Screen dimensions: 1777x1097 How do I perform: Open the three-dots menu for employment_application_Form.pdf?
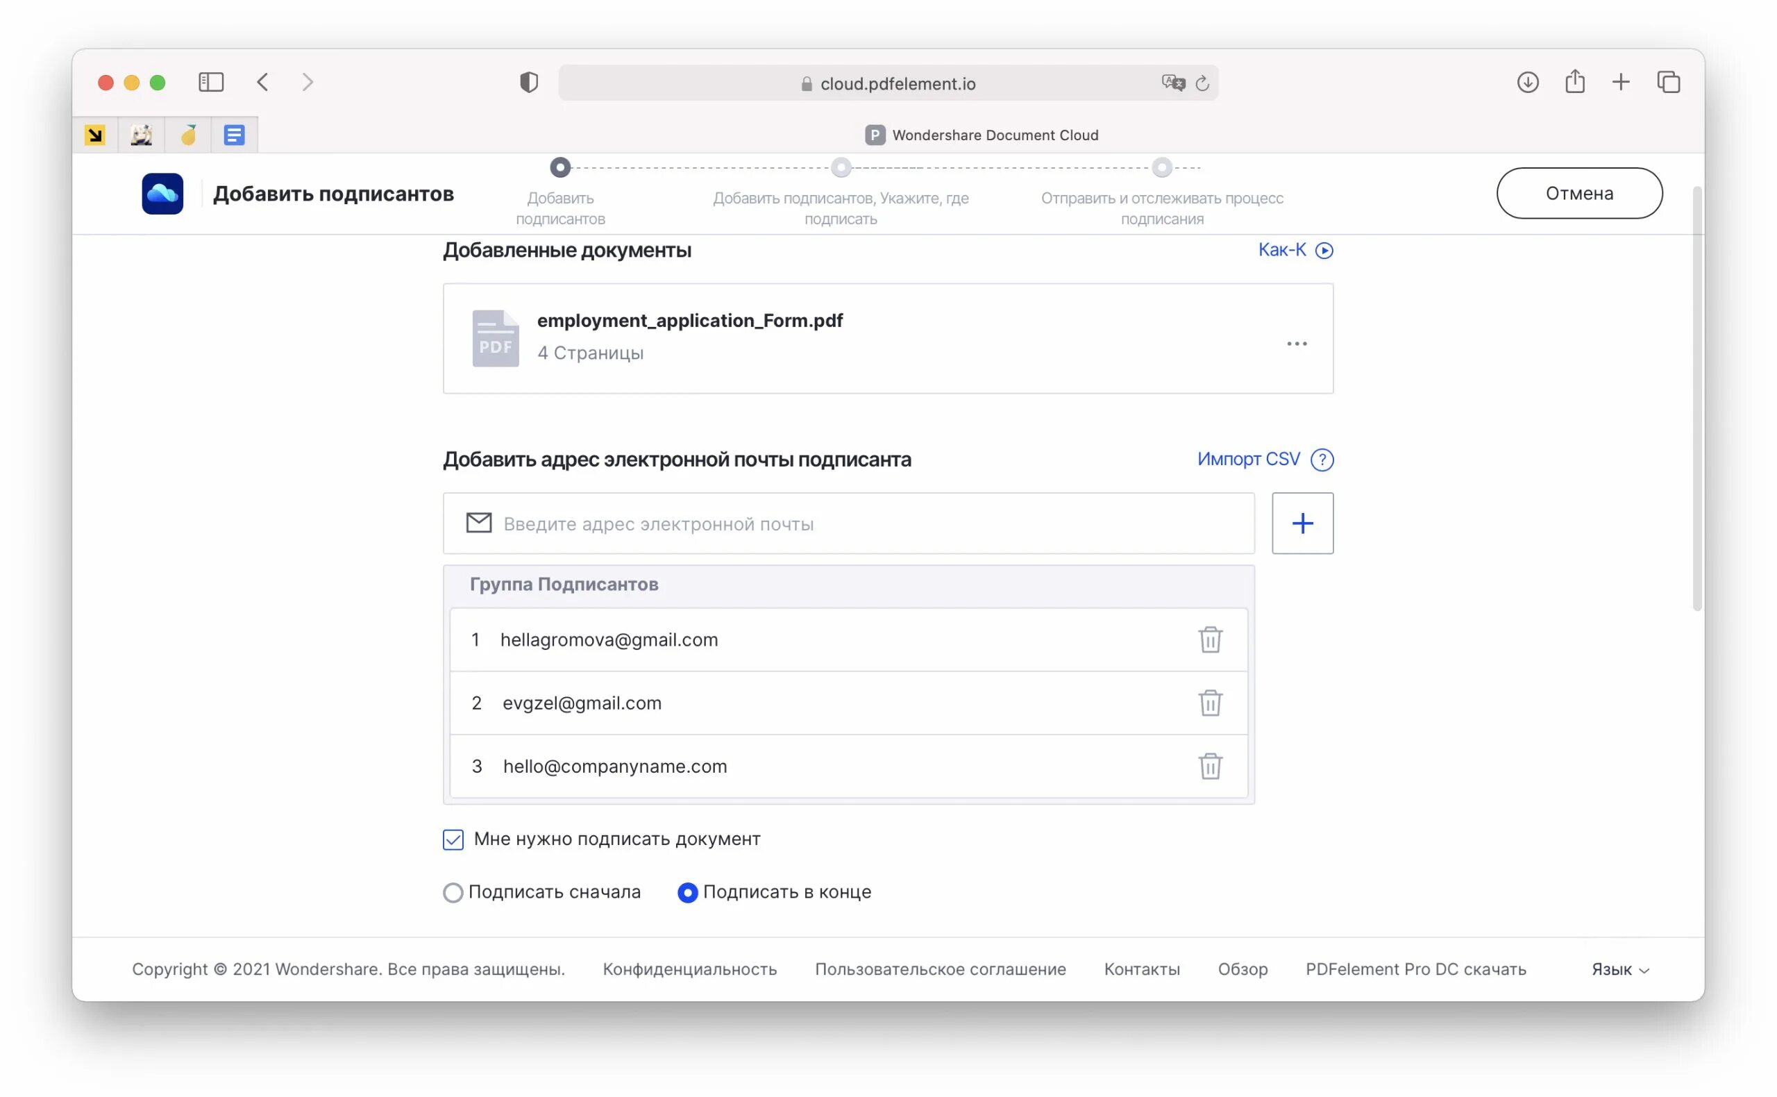pos(1296,343)
